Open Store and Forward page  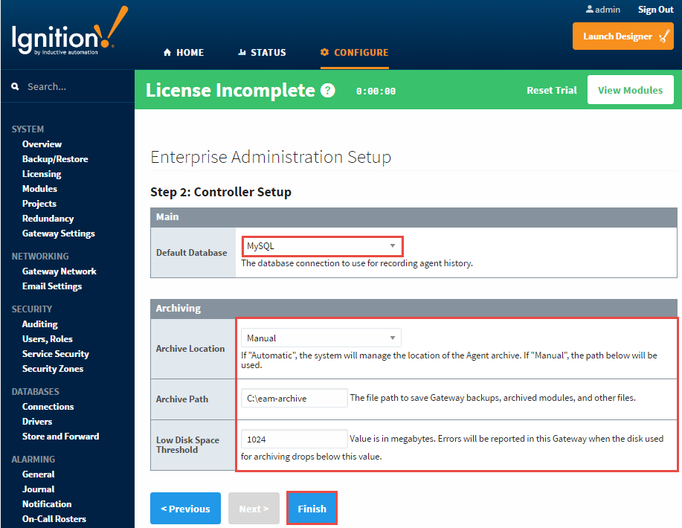(x=60, y=437)
